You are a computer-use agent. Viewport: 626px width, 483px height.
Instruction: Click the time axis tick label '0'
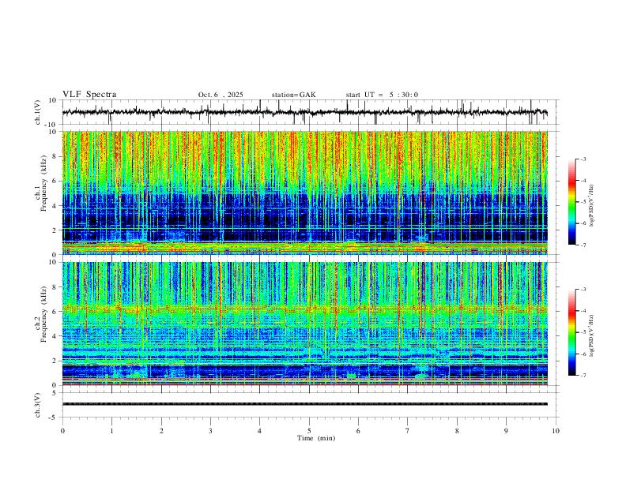click(62, 431)
